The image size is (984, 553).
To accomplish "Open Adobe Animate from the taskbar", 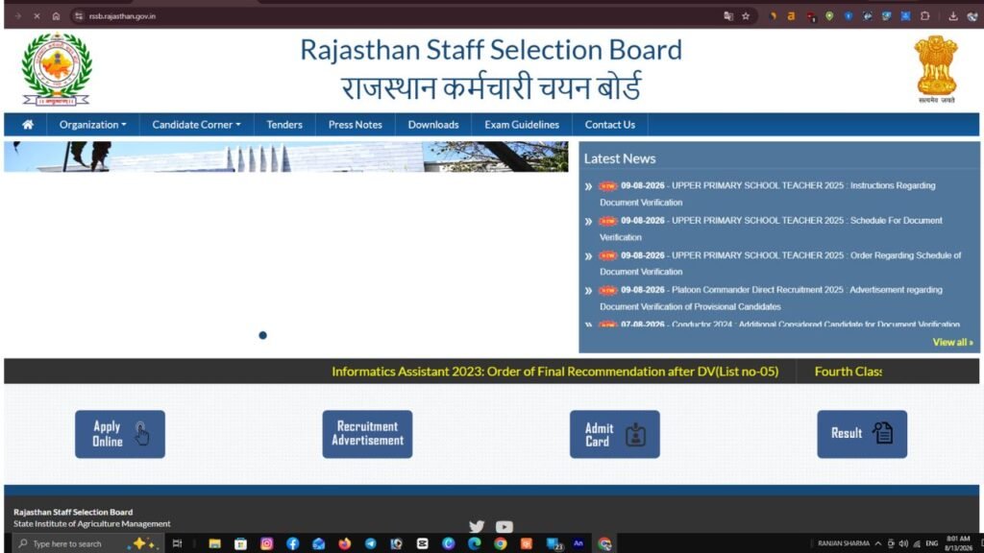I will click(x=578, y=543).
